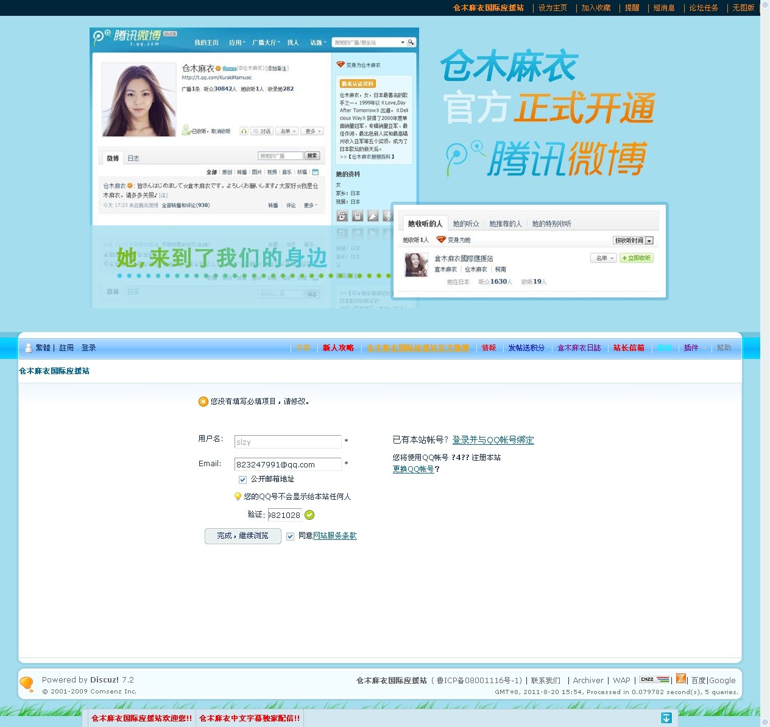Click the 完成，继续浏览 button

tap(242, 536)
